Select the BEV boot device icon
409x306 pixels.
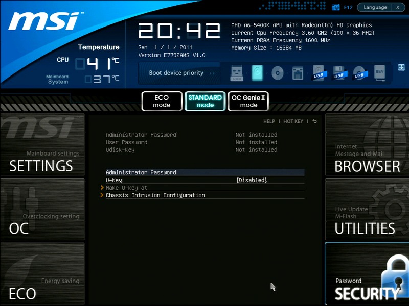[x=379, y=73]
